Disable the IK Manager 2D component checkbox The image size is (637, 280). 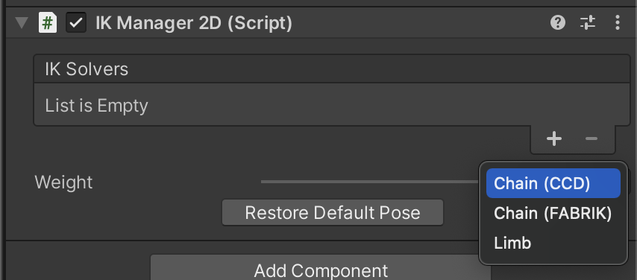click(x=76, y=23)
